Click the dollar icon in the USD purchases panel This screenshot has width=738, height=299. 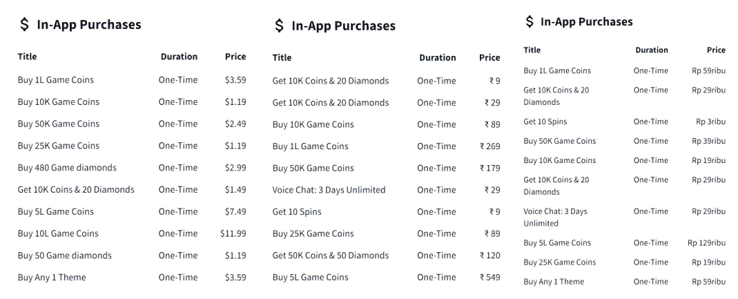point(24,24)
